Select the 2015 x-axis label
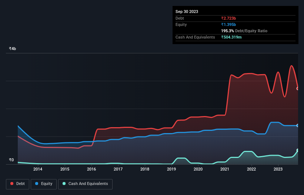 coord(65,169)
